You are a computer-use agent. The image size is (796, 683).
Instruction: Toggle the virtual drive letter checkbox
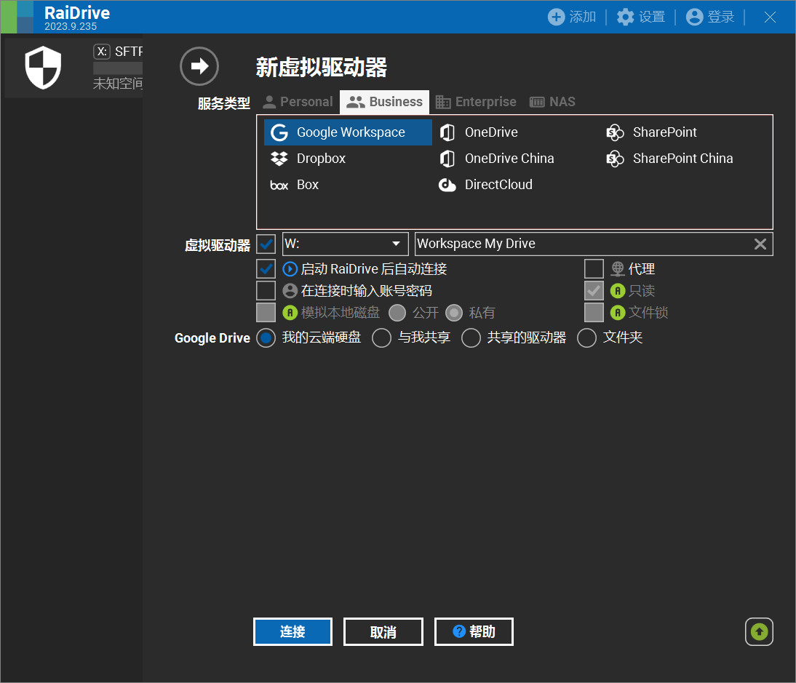[x=266, y=244]
